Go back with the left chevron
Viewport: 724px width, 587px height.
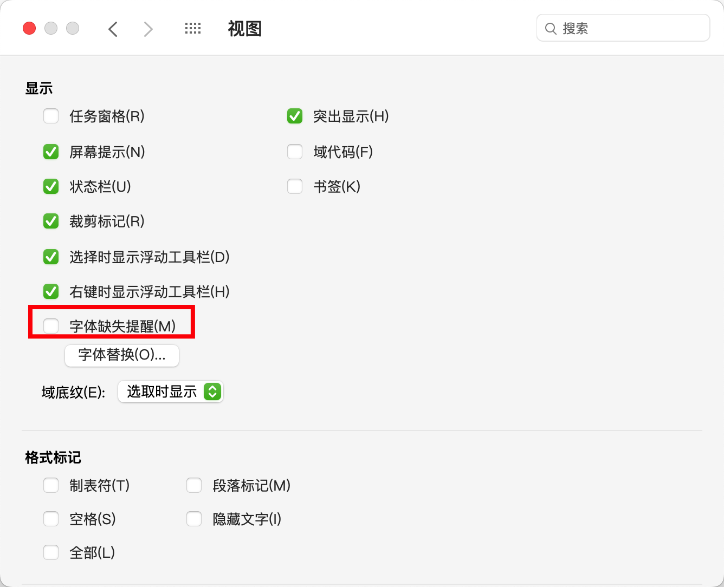coord(113,29)
